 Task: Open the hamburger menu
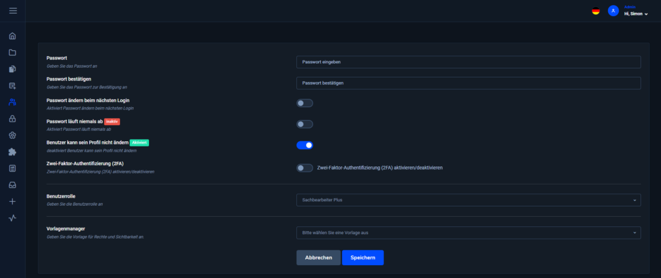(x=13, y=10)
